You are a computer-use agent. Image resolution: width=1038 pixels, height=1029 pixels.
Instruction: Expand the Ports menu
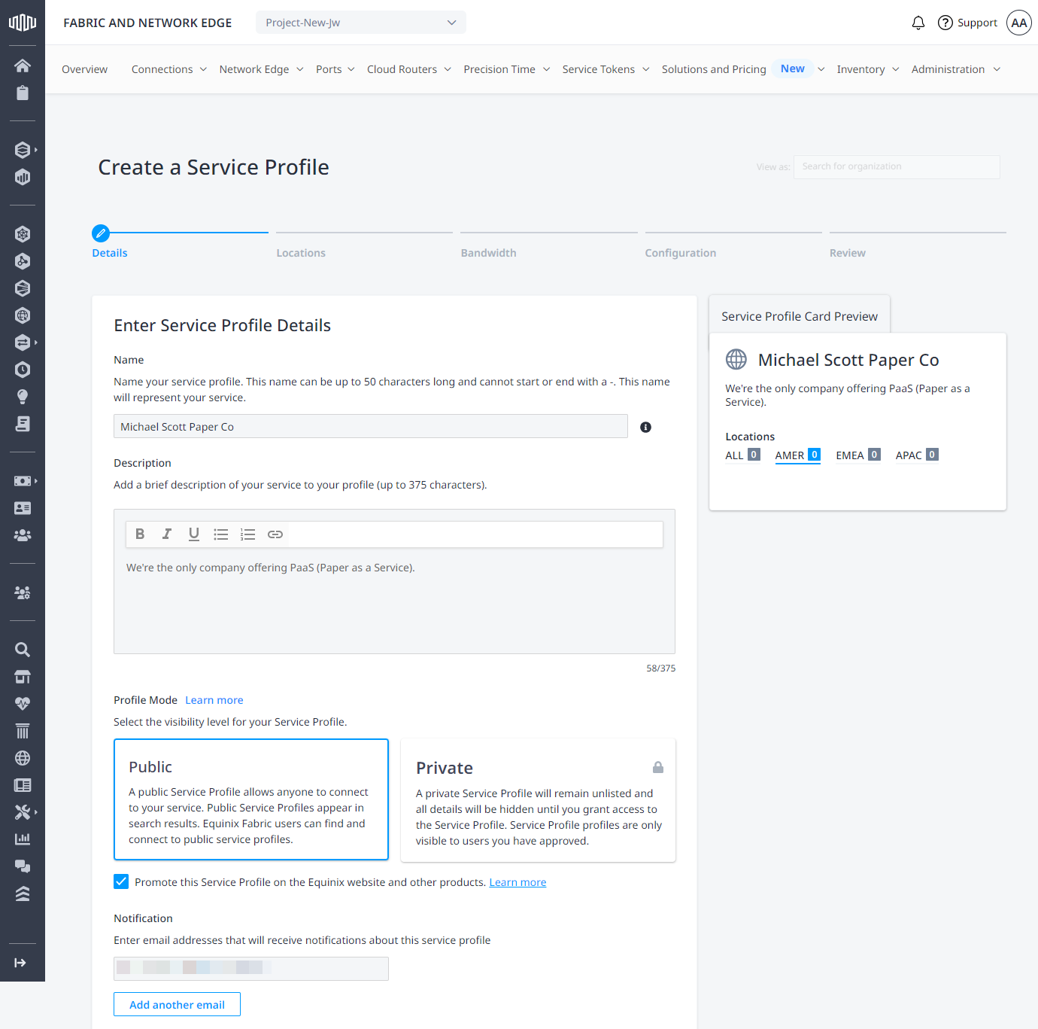[x=335, y=69]
